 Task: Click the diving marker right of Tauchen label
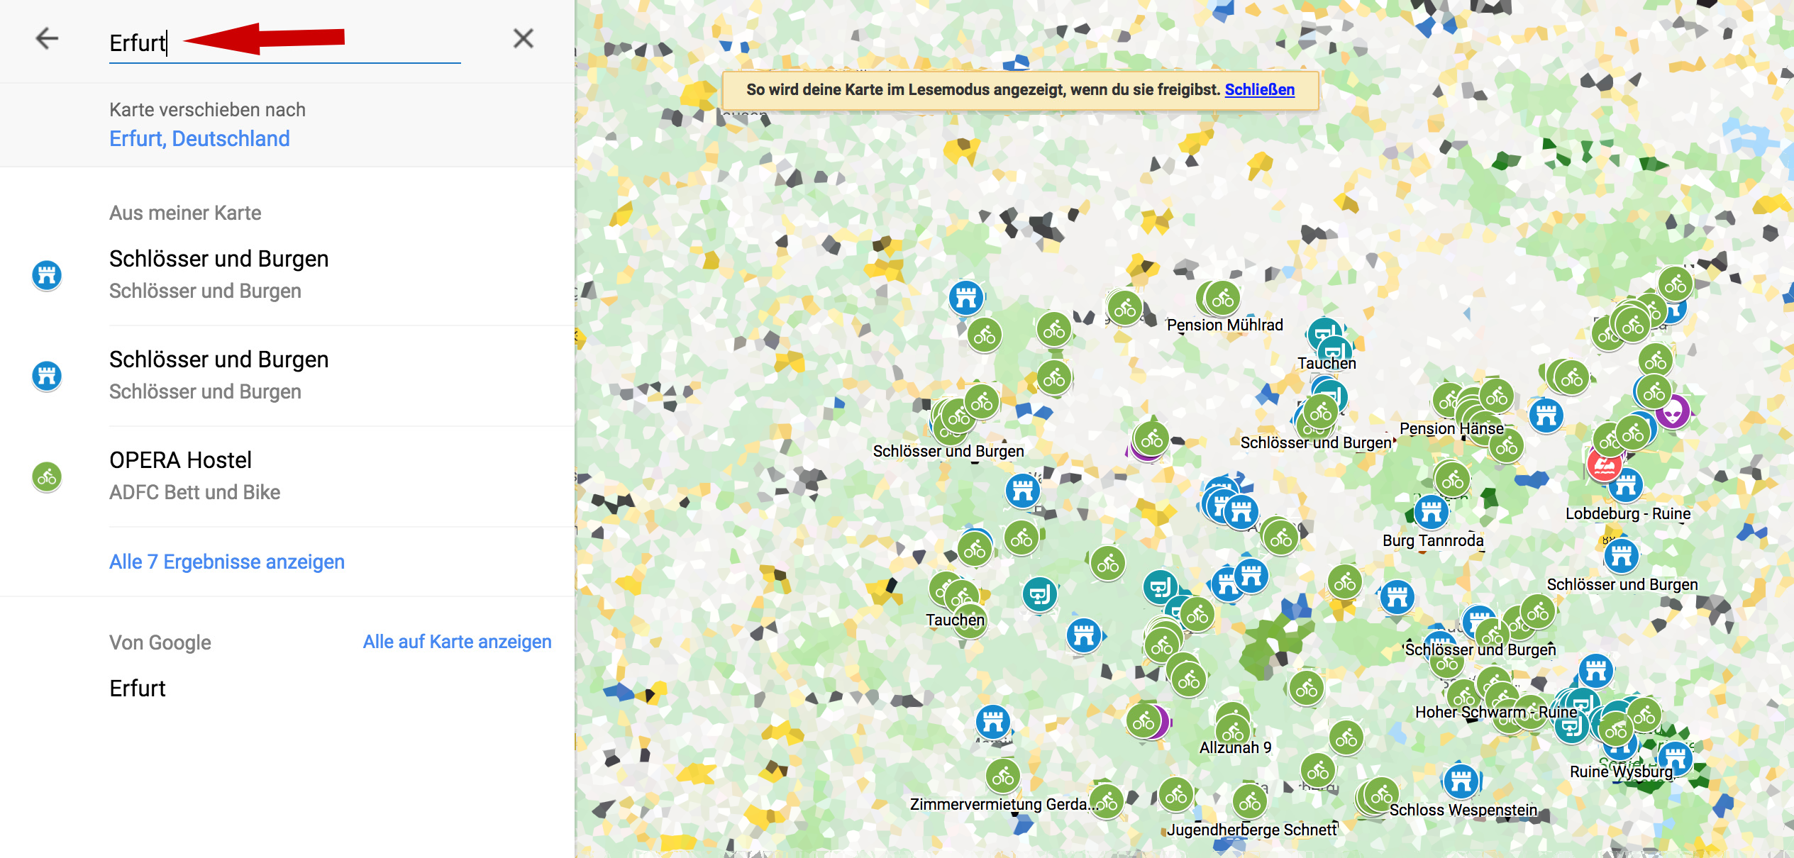coord(1040,594)
